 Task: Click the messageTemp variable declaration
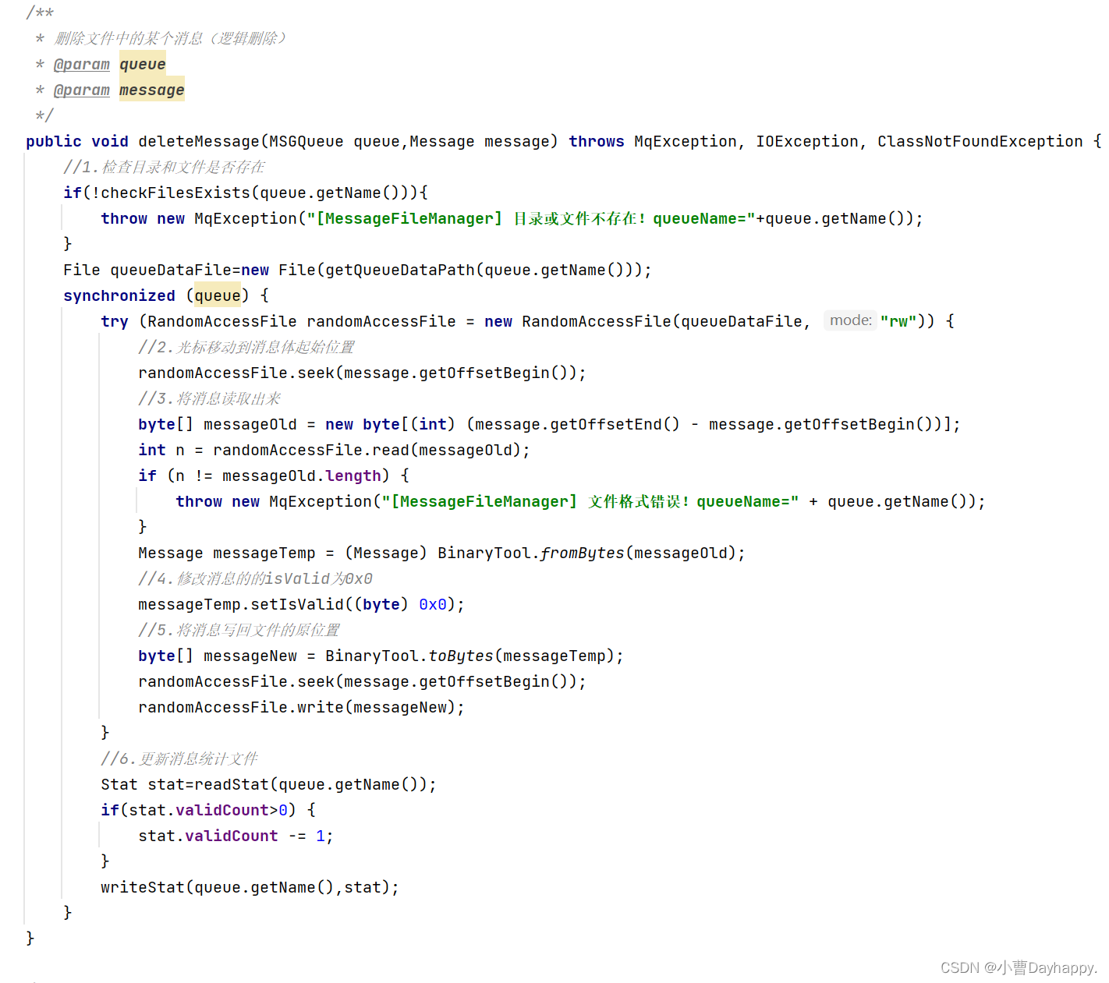click(x=264, y=553)
